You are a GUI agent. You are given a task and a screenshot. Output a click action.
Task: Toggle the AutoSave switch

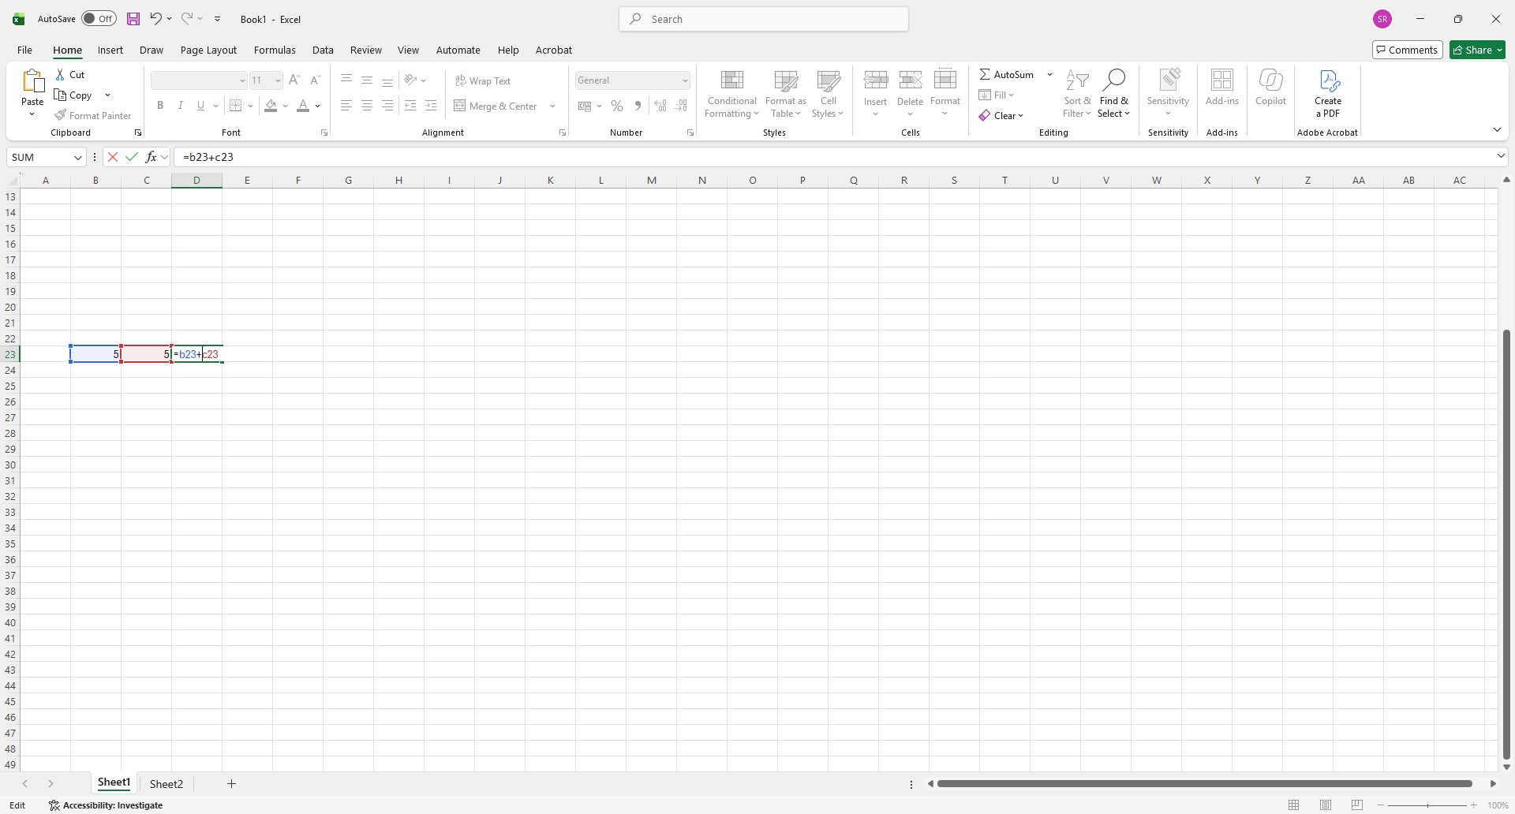[x=99, y=19]
